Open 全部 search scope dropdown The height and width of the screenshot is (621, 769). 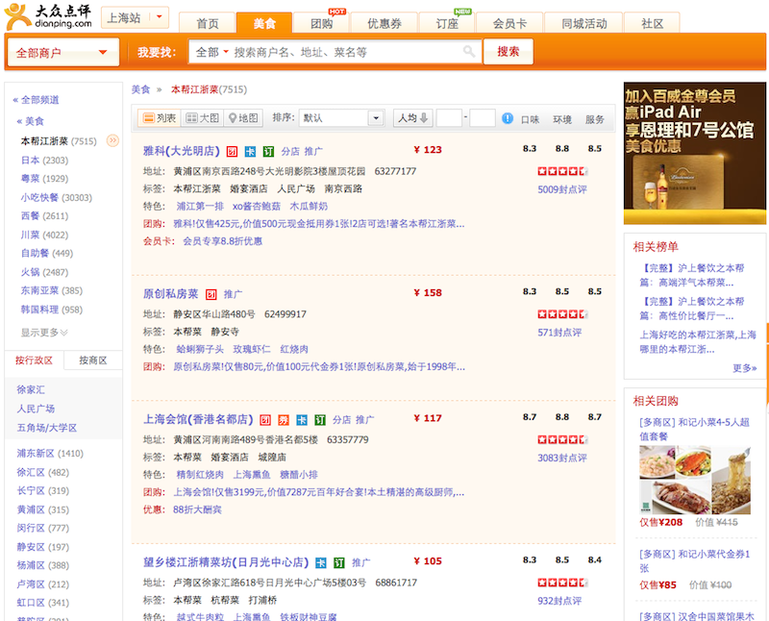pyautogui.click(x=211, y=52)
